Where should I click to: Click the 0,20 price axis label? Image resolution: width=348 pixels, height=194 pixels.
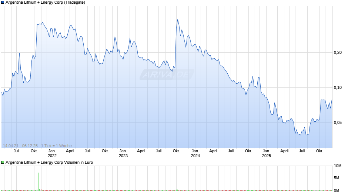tap(338, 52)
